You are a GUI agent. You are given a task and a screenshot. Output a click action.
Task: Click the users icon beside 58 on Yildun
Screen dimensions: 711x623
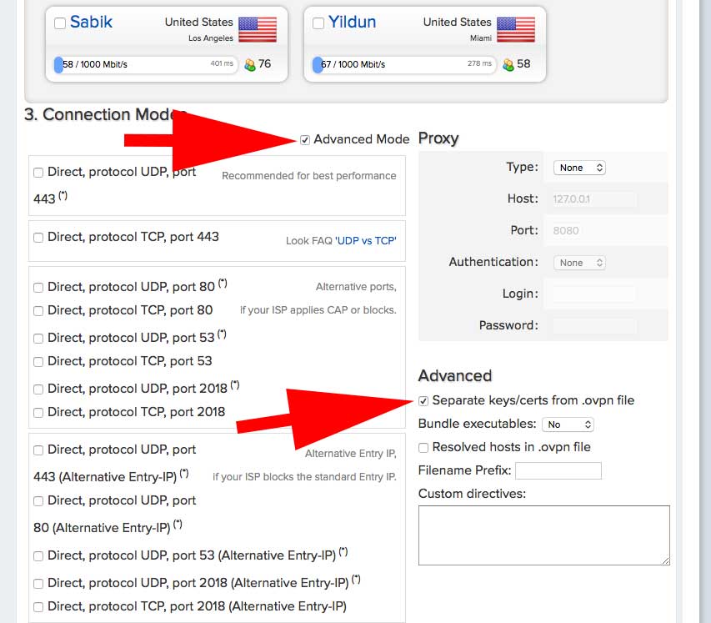pyautogui.click(x=508, y=65)
